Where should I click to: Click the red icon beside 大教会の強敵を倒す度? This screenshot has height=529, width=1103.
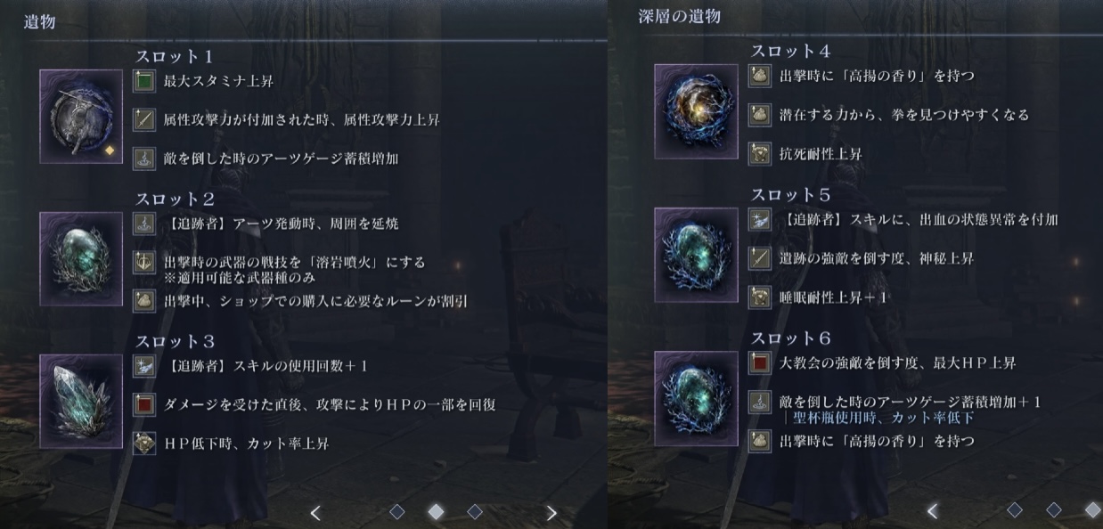[759, 362]
